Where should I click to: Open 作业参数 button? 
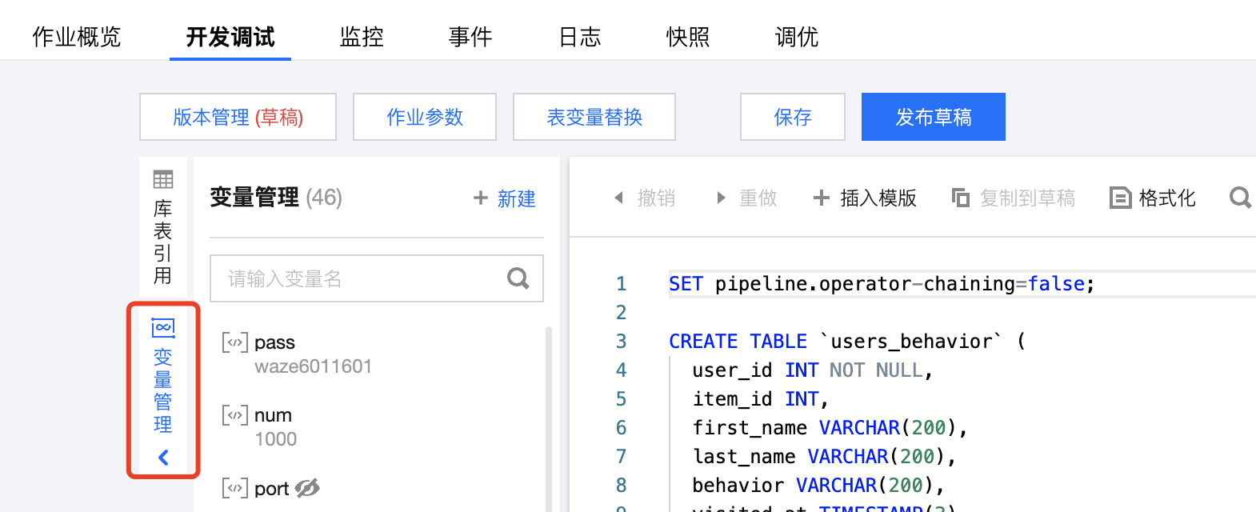tap(425, 117)
